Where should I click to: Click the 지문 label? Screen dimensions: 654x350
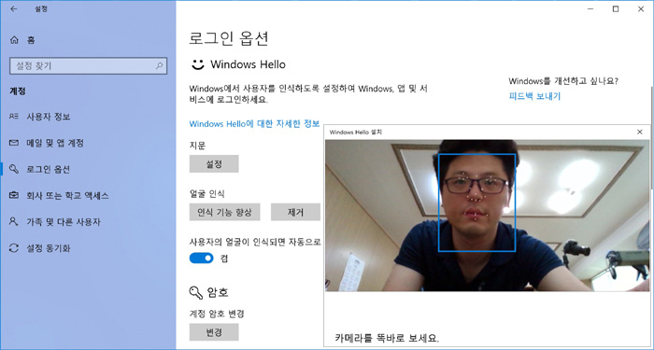(x=197, y=145)
